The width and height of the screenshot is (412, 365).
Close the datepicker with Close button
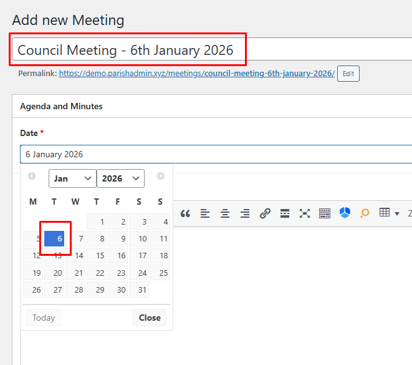click(x=150, y=318)
